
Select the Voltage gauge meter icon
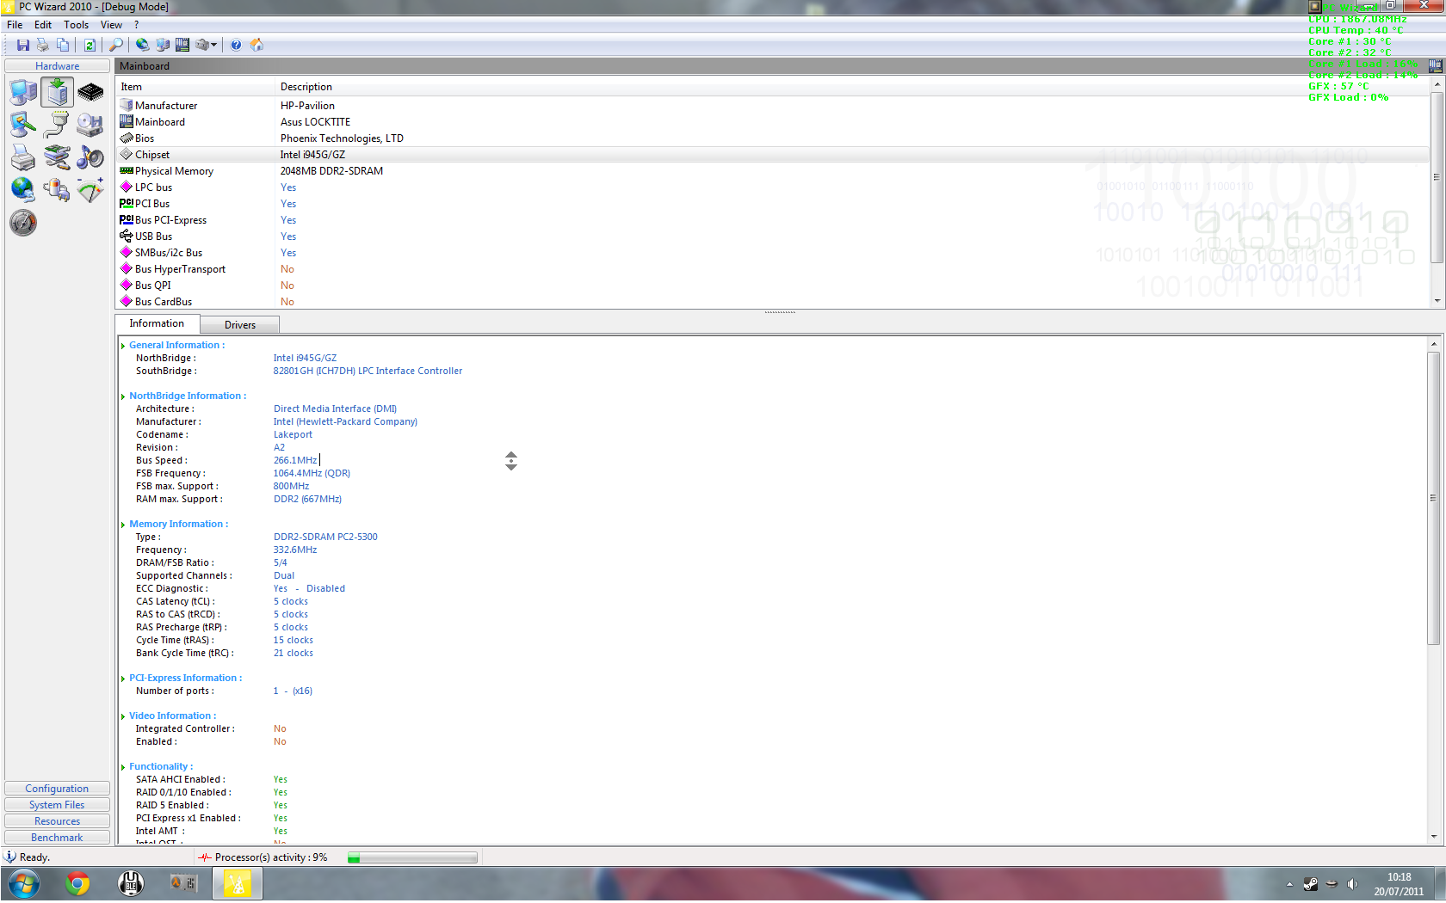90,189
